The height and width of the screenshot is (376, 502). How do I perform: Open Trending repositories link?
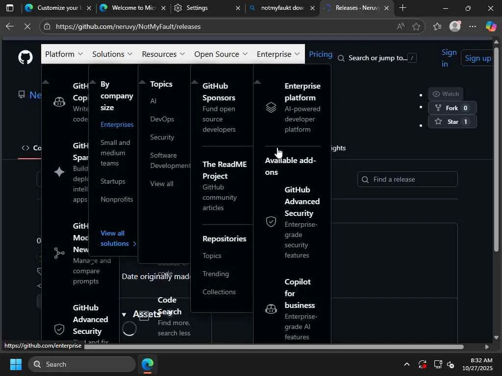[216, 274]
